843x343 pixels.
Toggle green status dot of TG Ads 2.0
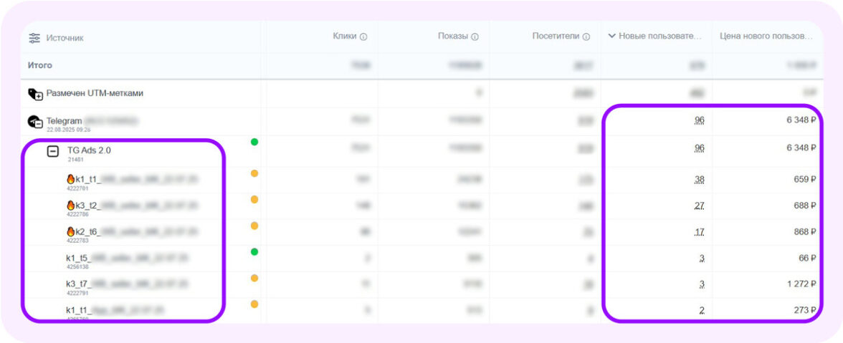click(254, 142)
